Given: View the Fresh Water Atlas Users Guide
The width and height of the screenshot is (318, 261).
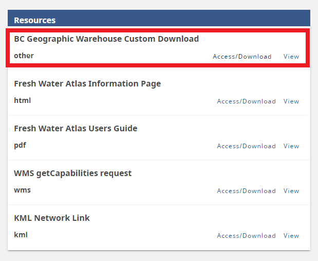Looking at the screenshot, I should click(291, 146).
